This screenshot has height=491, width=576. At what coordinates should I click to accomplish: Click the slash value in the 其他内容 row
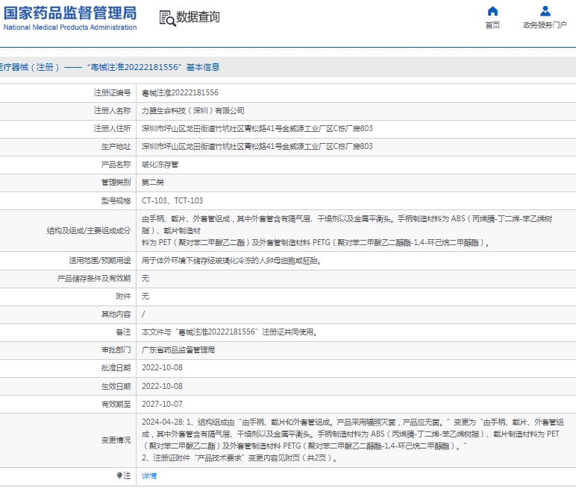click(x=143, y=314)
